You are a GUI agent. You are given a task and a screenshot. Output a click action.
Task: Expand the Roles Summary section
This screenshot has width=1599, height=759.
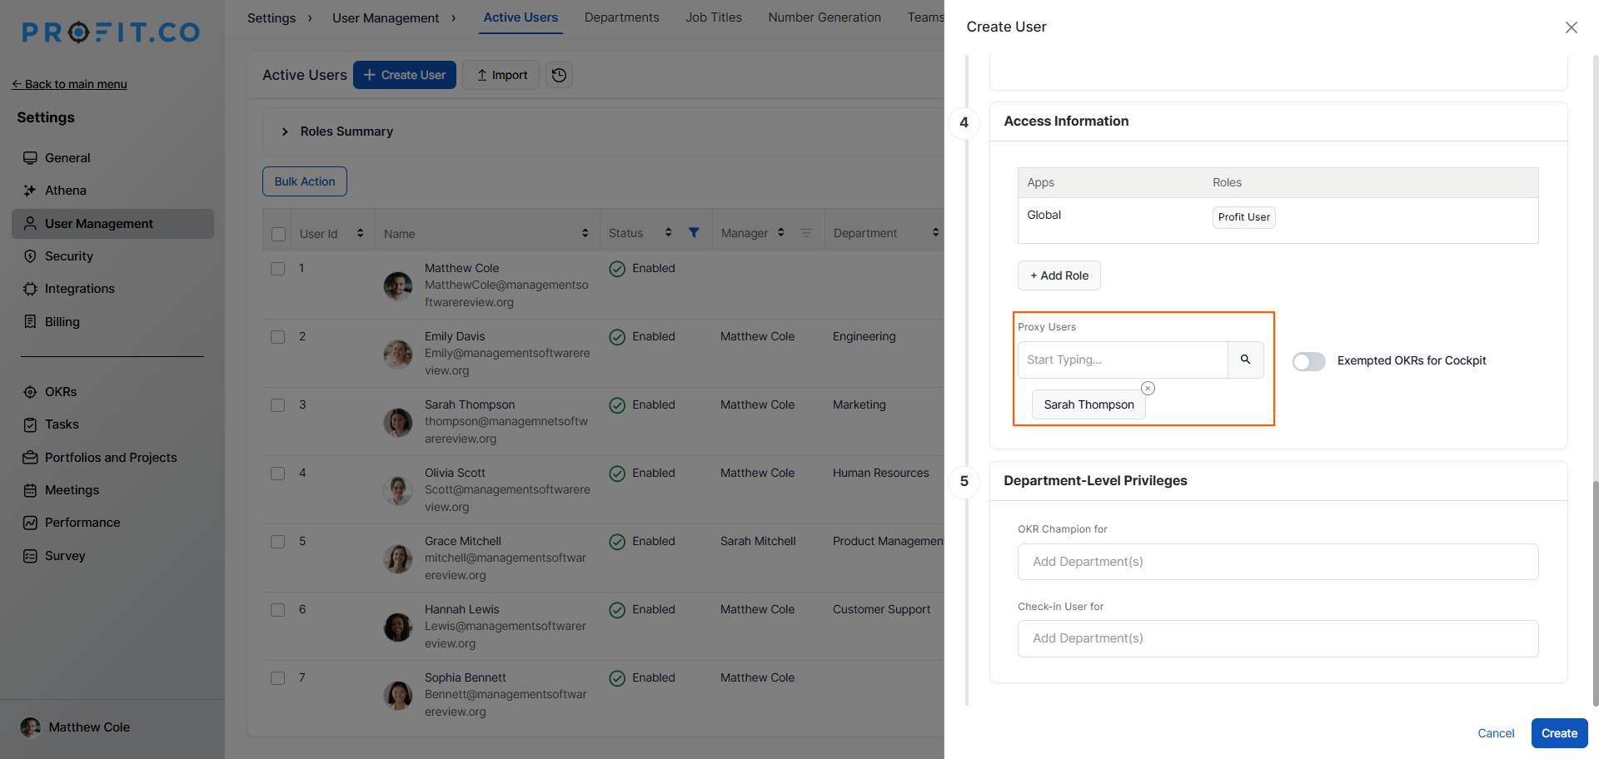(x=285, y=131)
